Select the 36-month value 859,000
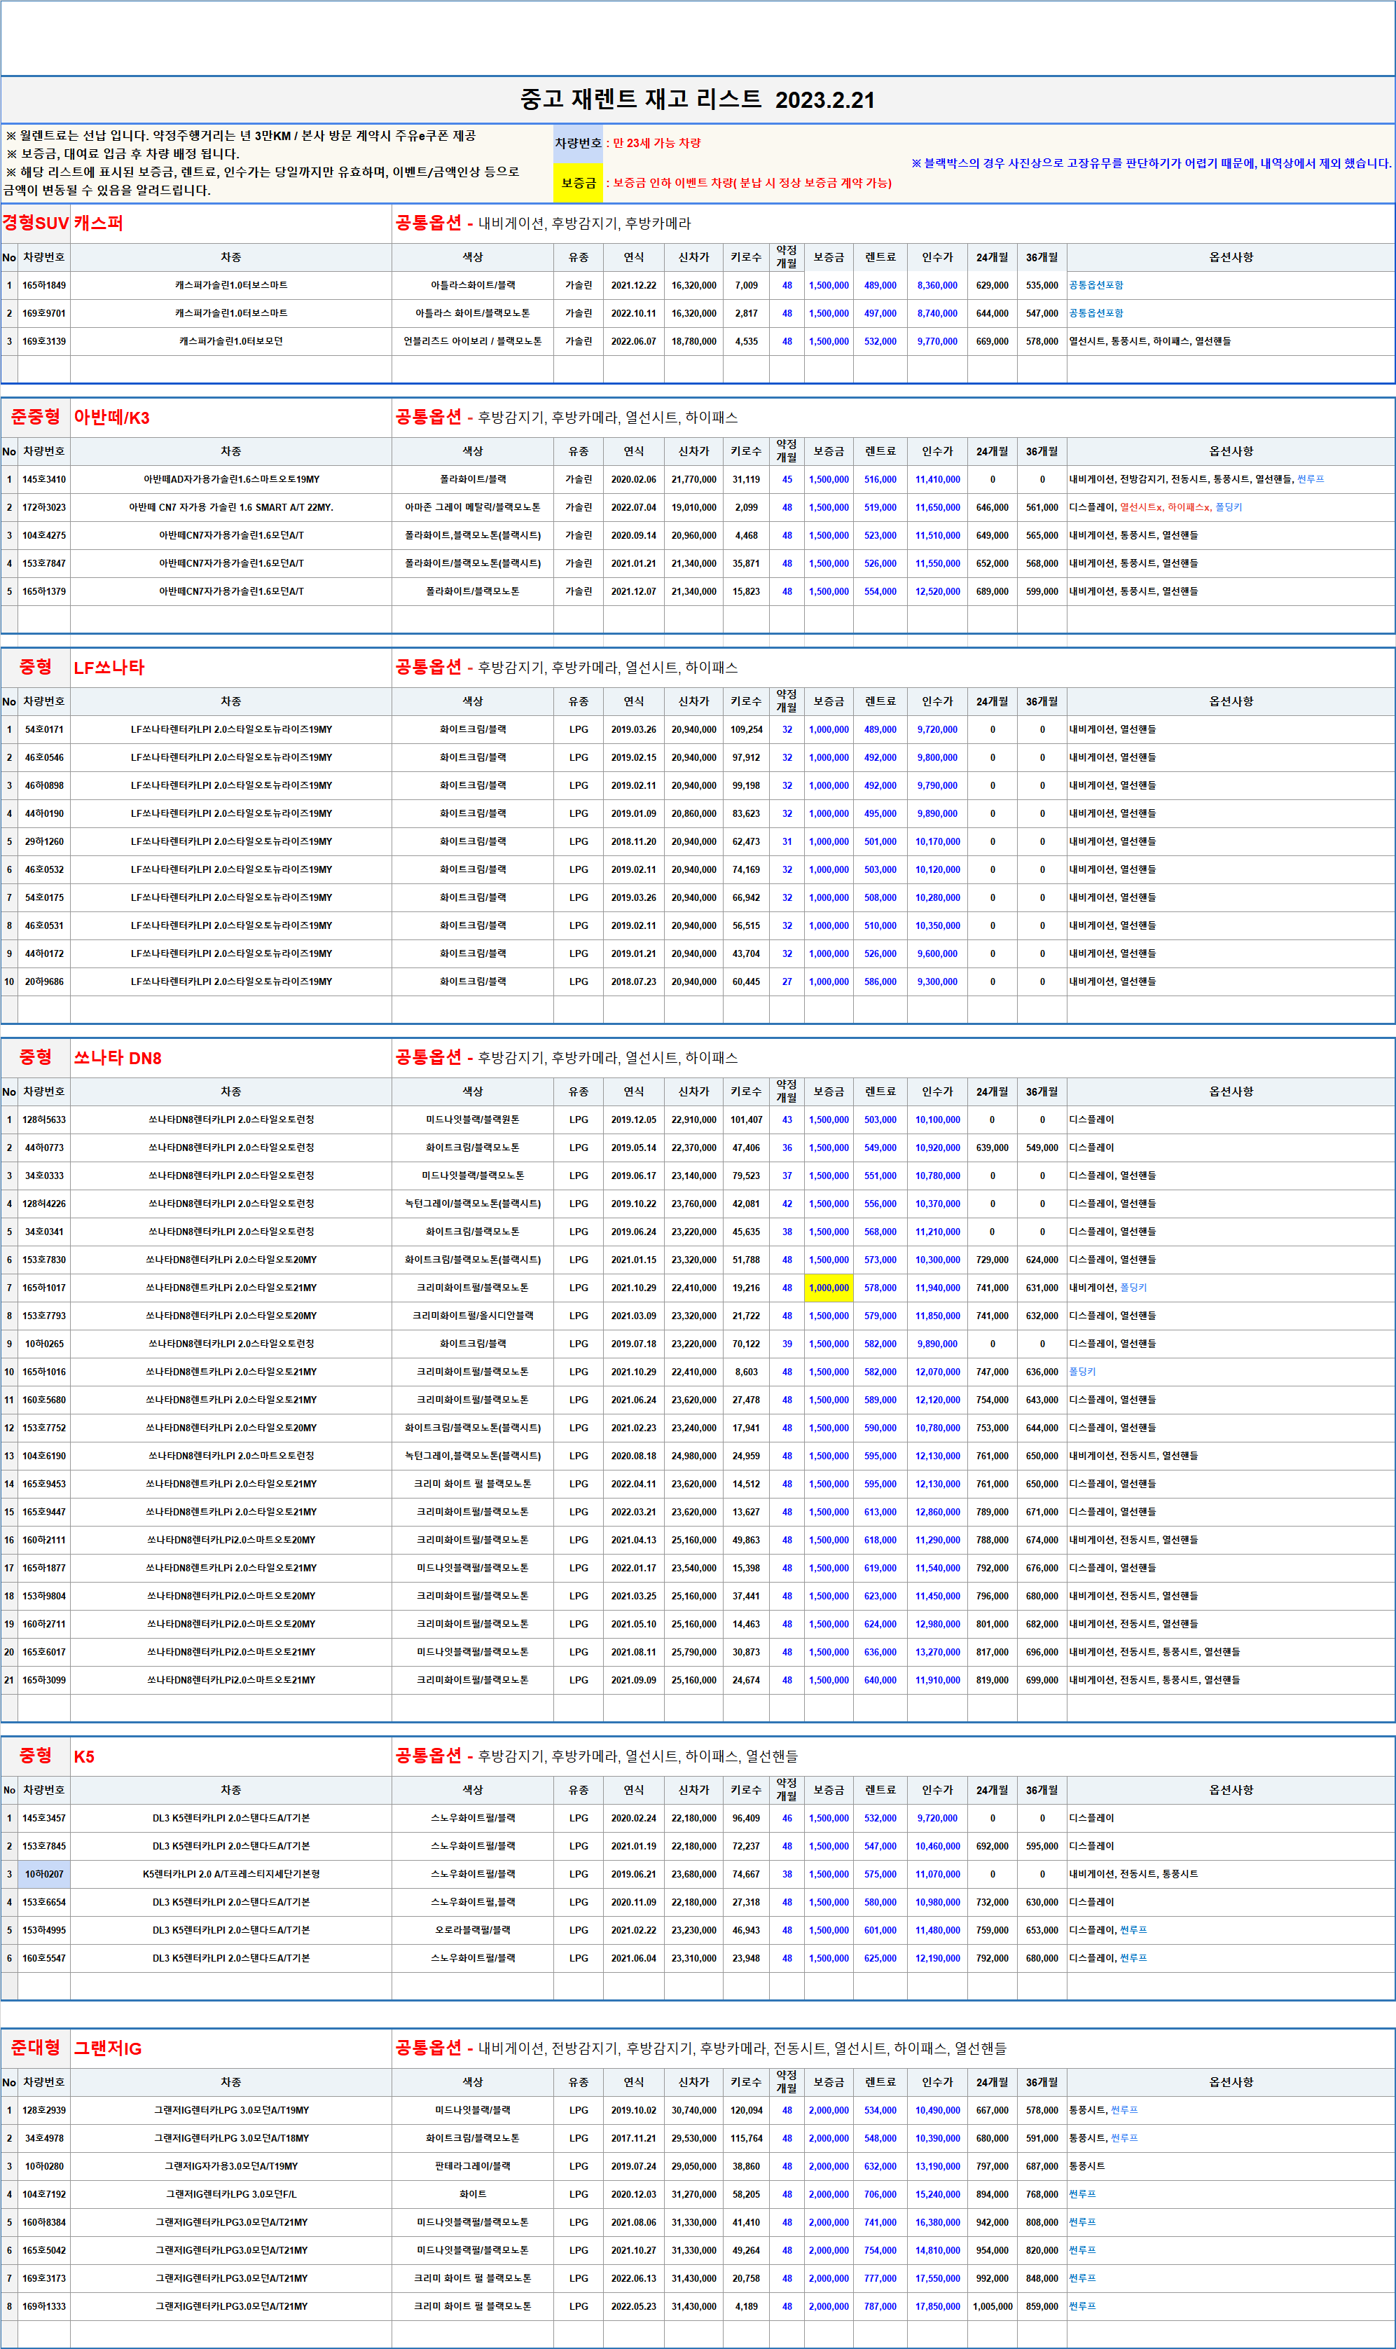The height and width of the screenshot is (2349, 1396). pos(1042,2307)
